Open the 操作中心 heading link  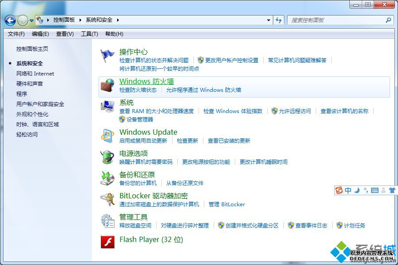134,52
